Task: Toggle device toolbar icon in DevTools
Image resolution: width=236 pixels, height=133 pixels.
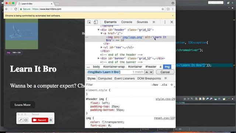Action: pyautogui.click(x=96, y=22)
